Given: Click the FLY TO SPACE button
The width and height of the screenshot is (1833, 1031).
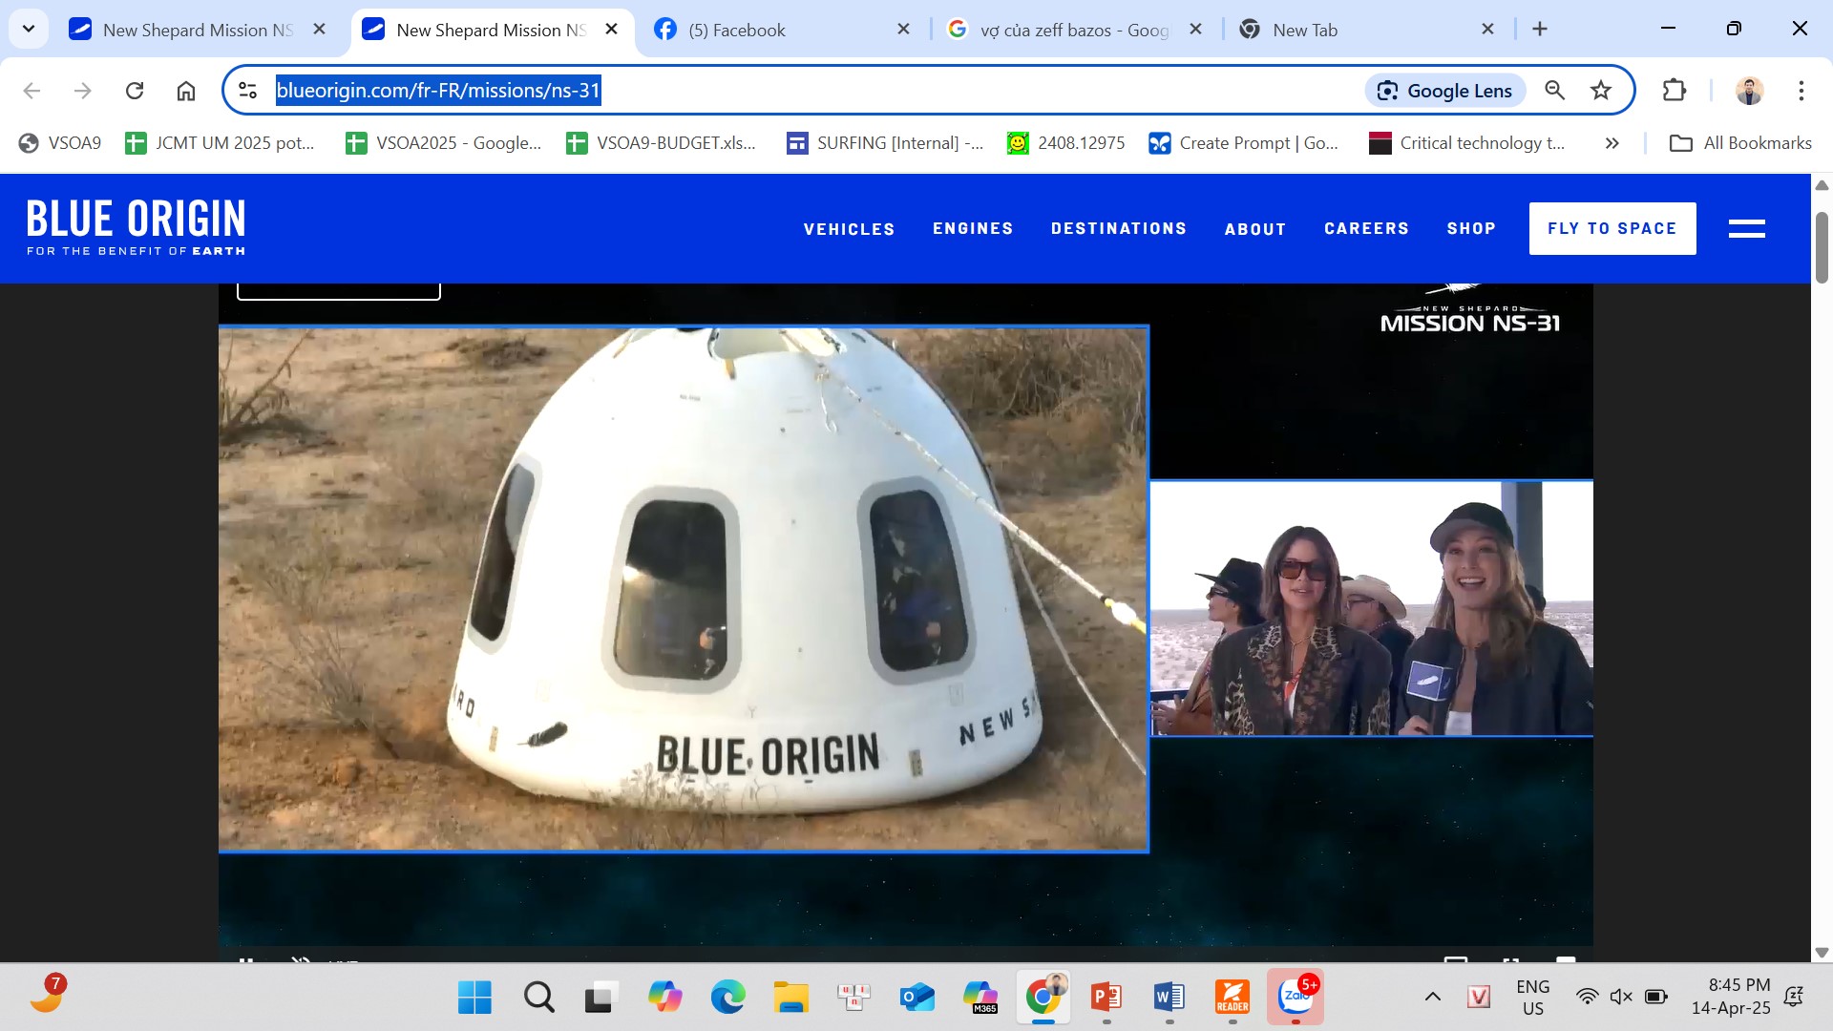Looking at the screenshot, I should 1612,228.
